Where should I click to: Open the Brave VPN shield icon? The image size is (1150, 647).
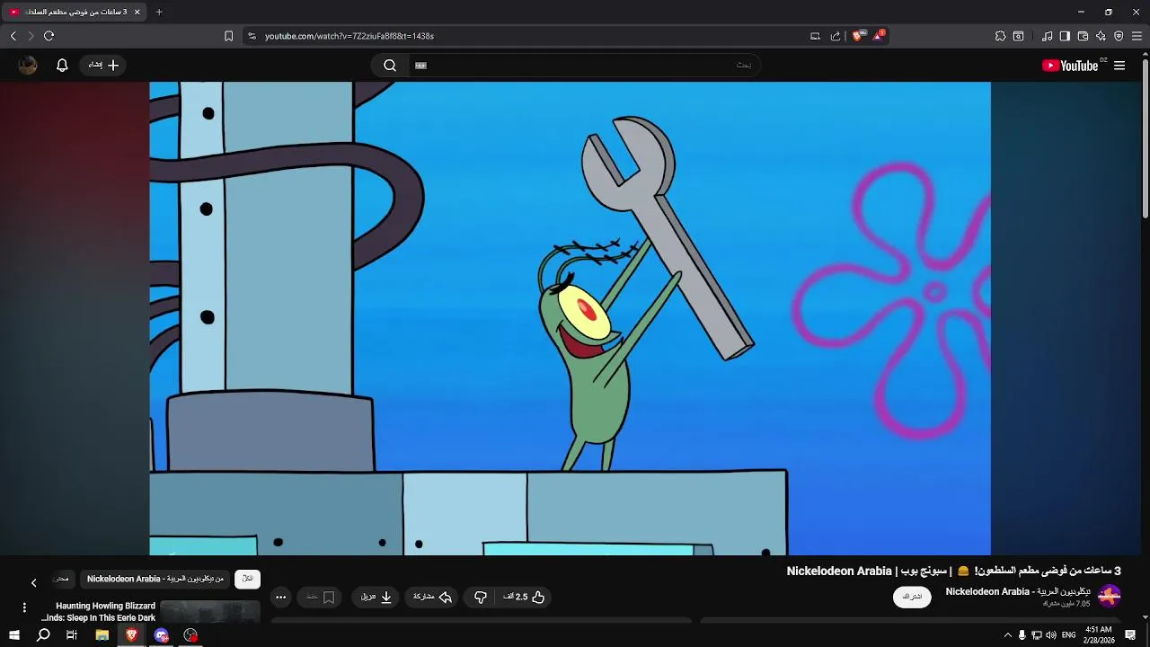[x=1119, y=36]
